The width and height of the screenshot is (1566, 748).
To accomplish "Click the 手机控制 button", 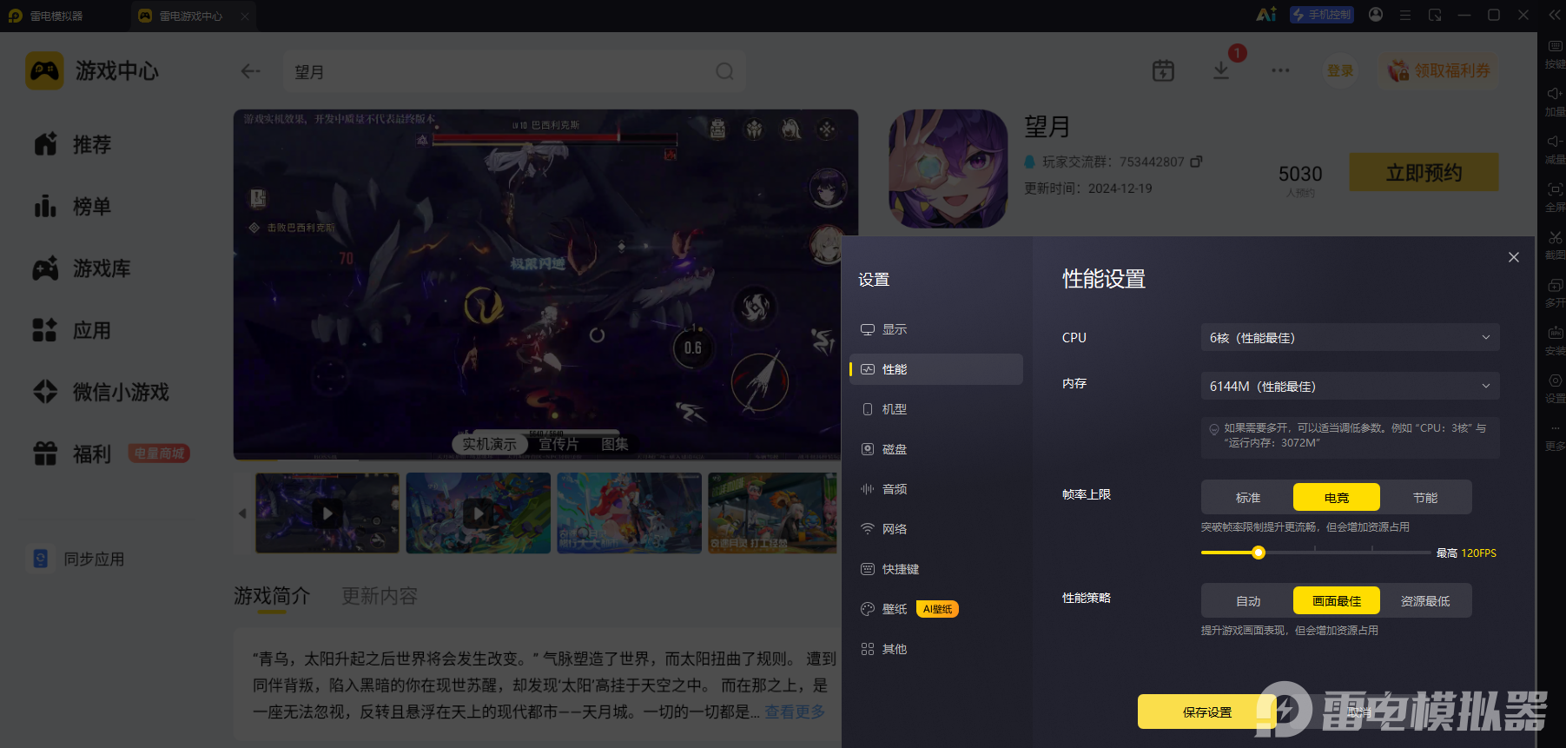I will coord(1322,15).
